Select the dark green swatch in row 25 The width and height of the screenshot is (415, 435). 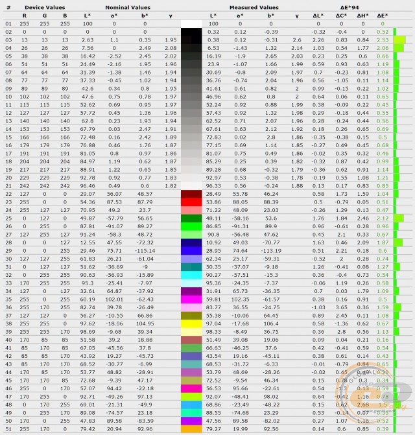[191, 218]
